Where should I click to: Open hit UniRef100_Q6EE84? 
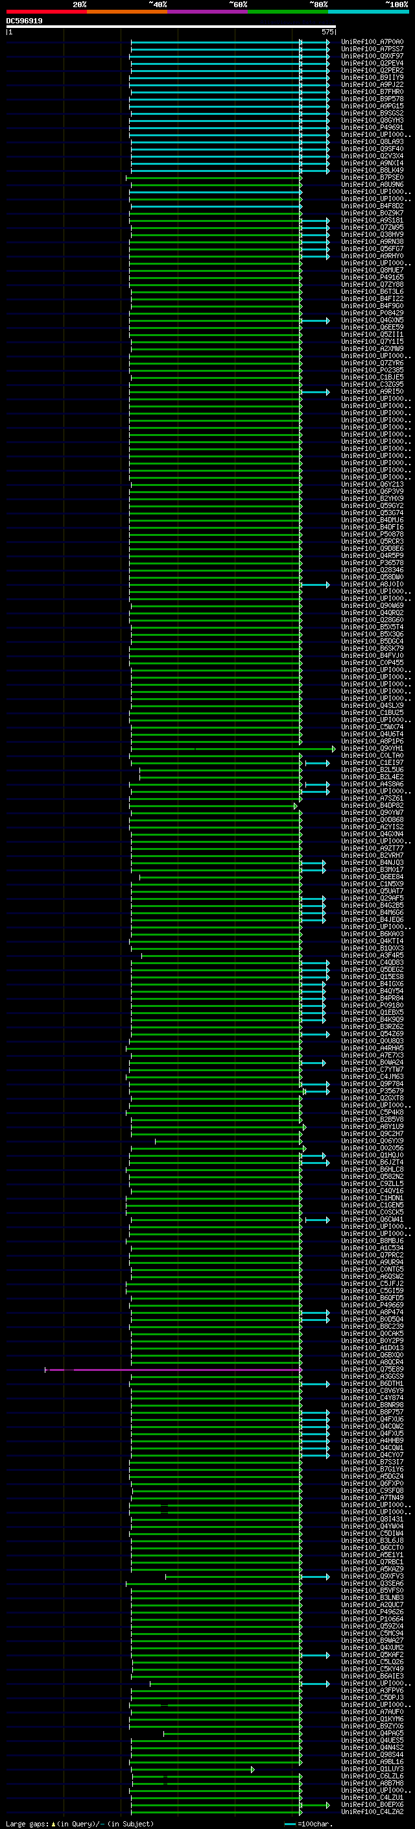[x=372, y=877]
